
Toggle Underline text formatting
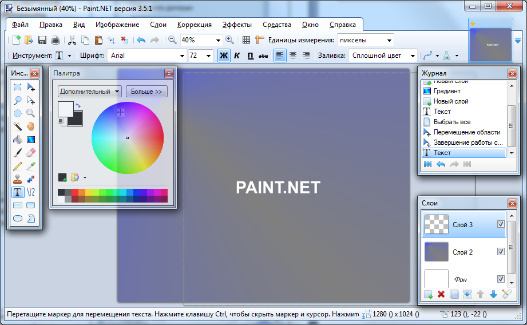point(251,56)
